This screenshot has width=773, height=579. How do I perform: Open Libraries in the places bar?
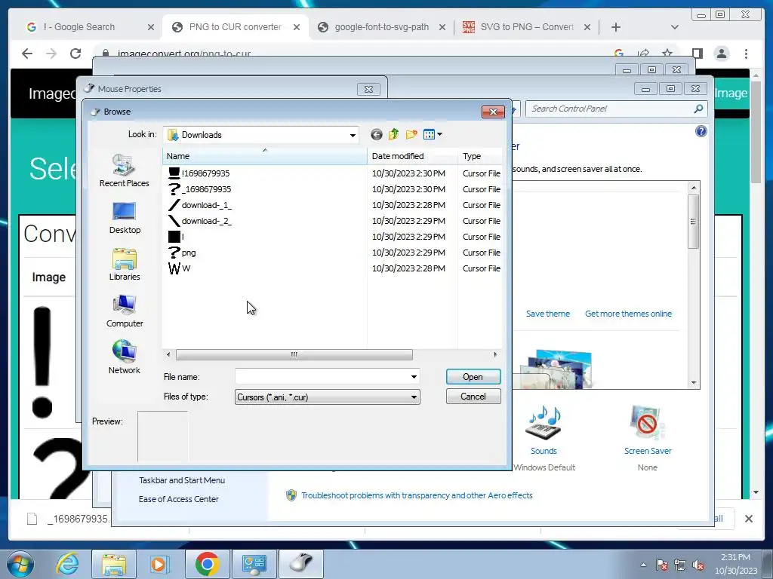125,265
